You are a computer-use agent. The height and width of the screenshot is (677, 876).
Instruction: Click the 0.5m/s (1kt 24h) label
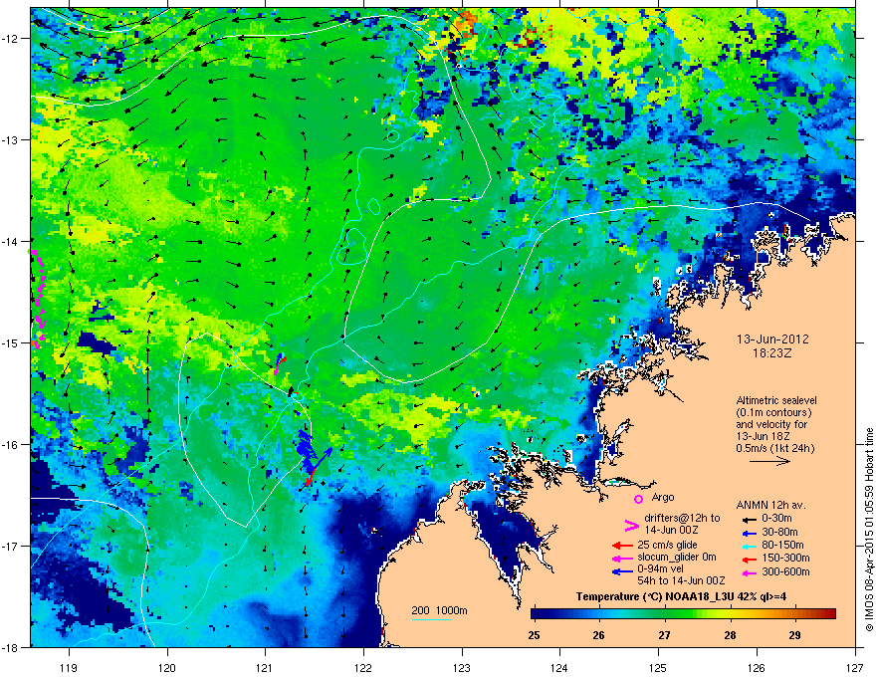(774, 448)
